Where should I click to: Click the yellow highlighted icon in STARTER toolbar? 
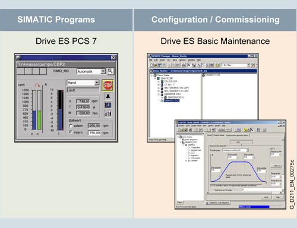tap(245, 130)
